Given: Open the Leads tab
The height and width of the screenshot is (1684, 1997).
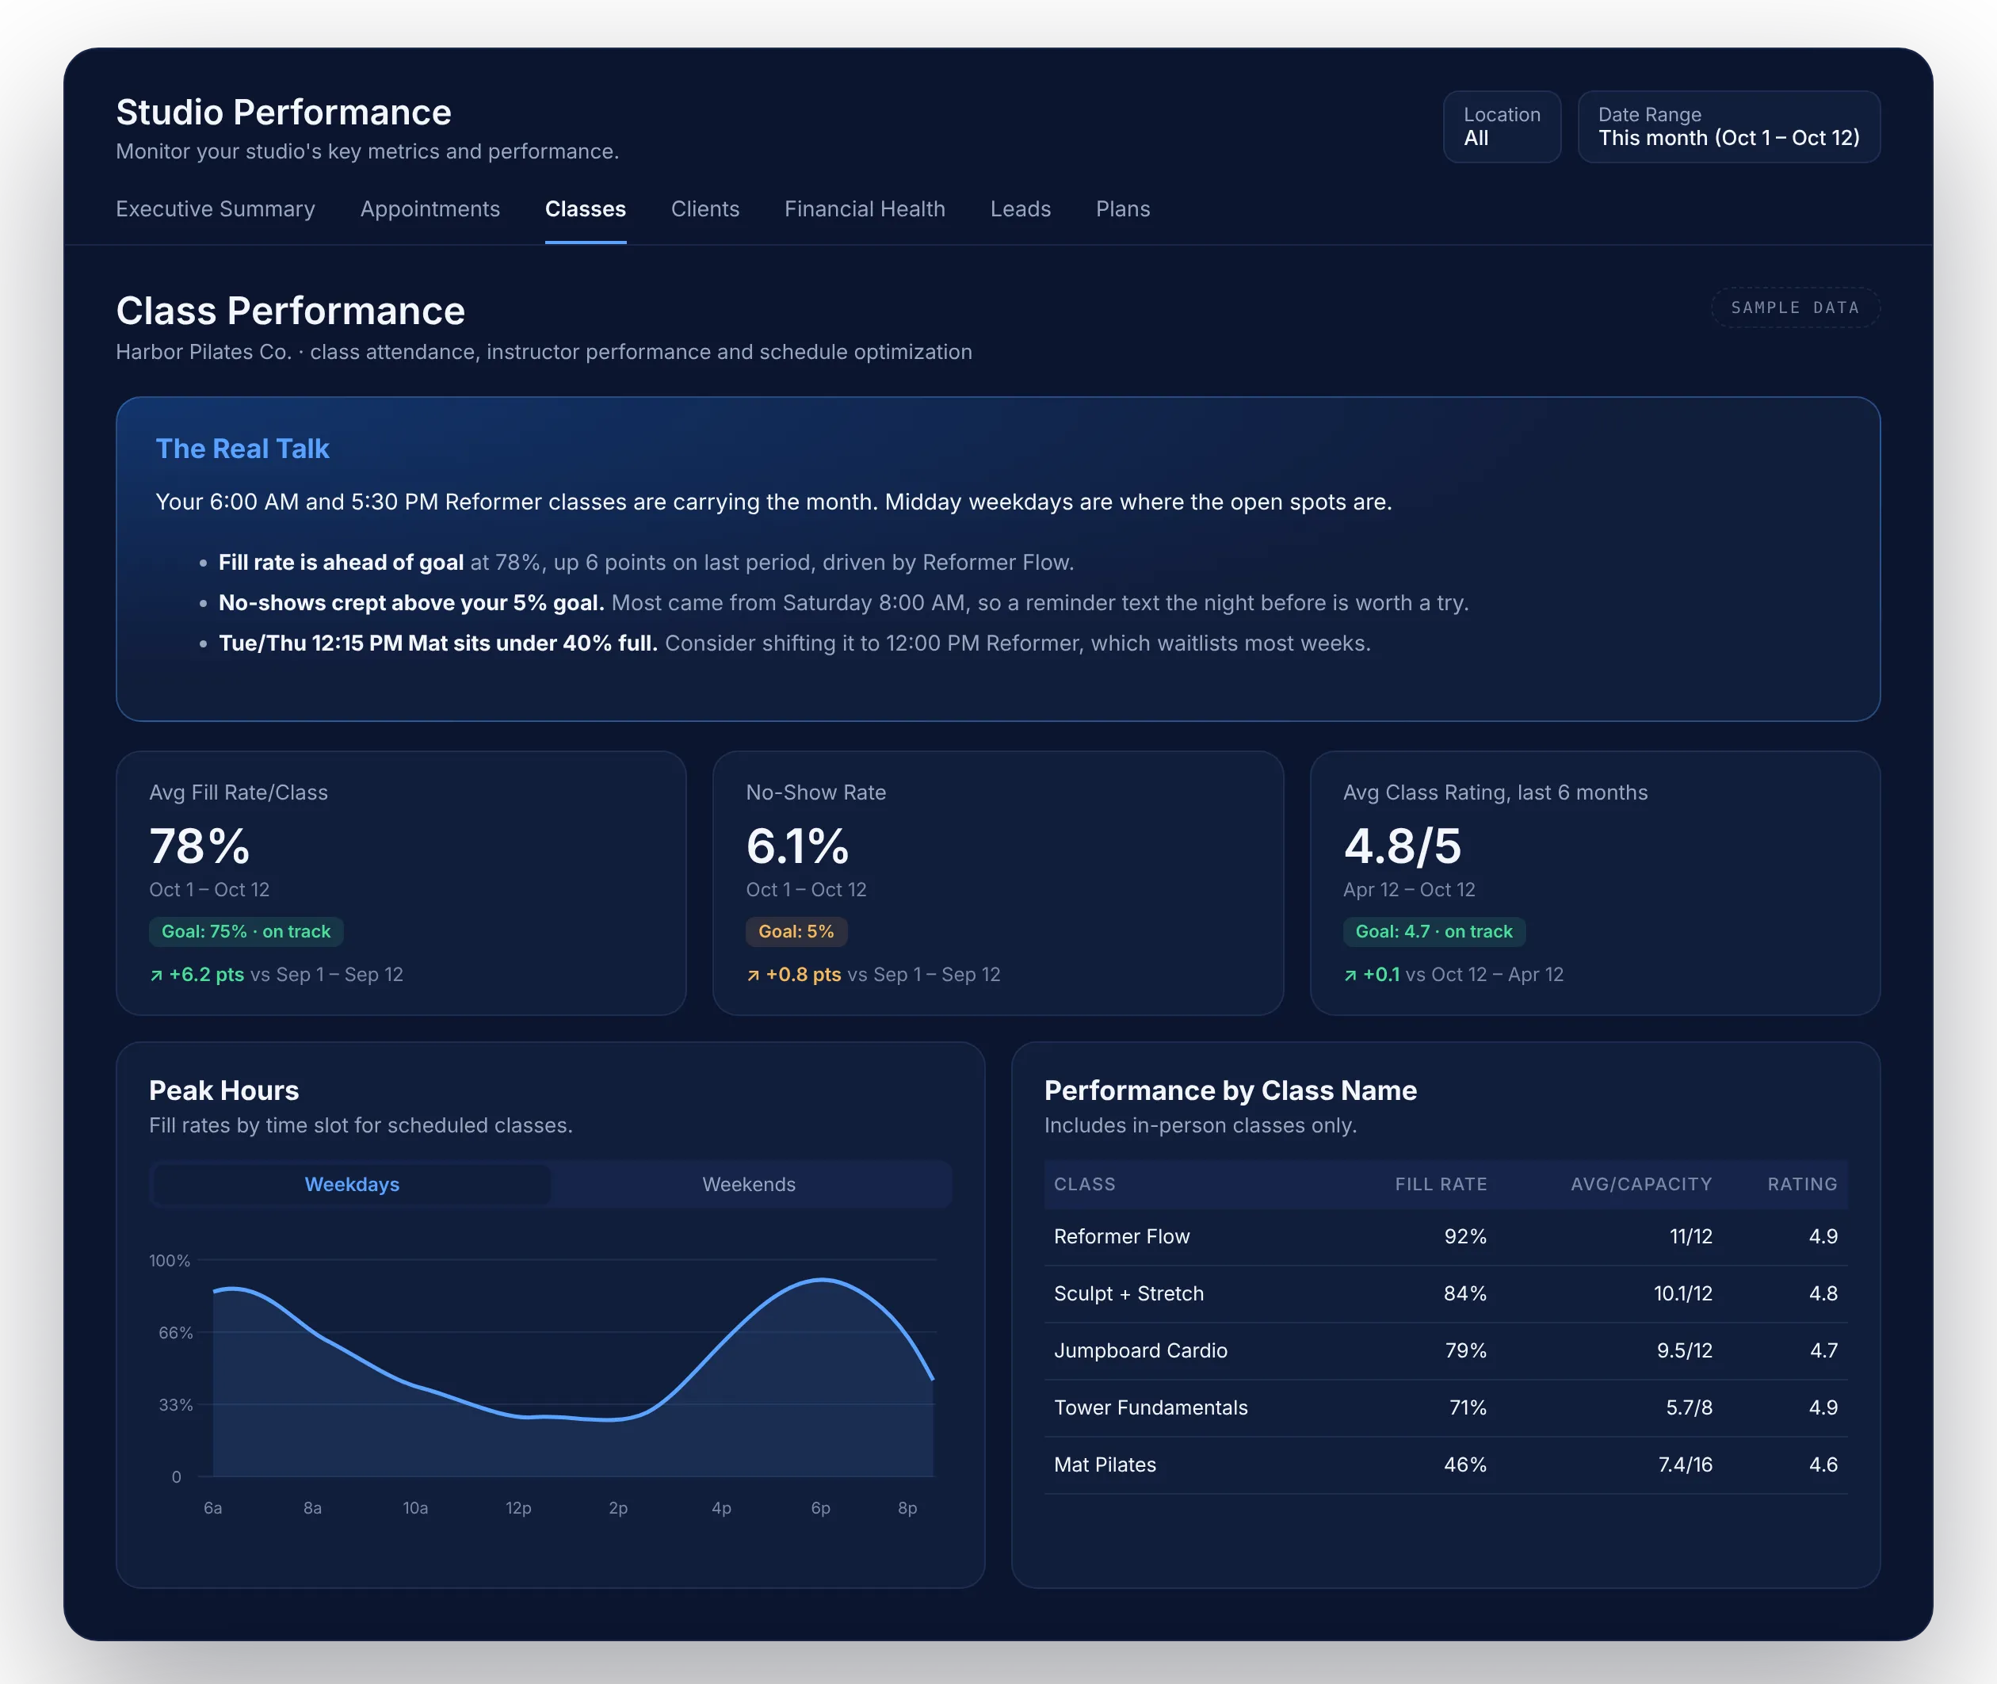Looking at the screenshot, I should [1020, 209].
